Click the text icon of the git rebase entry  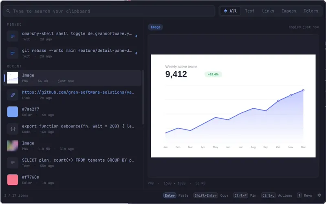pyautogui.click(x=13, y=53)
